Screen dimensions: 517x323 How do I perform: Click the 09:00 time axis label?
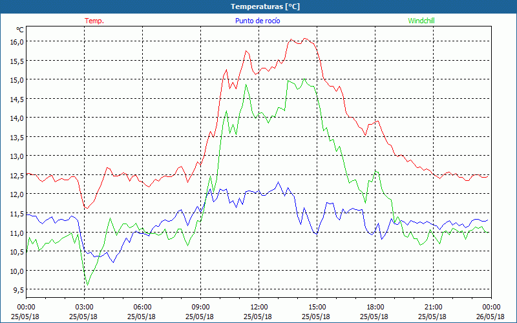[200, 307]
